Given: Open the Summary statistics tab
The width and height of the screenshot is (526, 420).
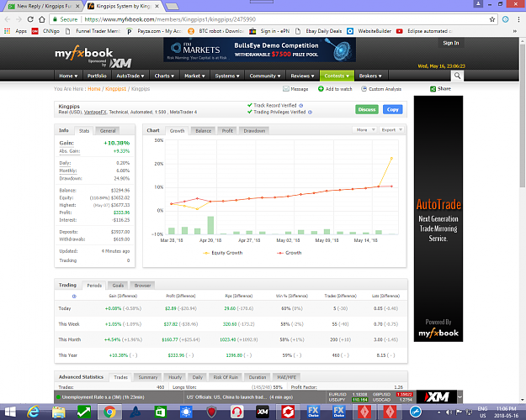Looking at the screenshot, I should [x=148, y=377].
